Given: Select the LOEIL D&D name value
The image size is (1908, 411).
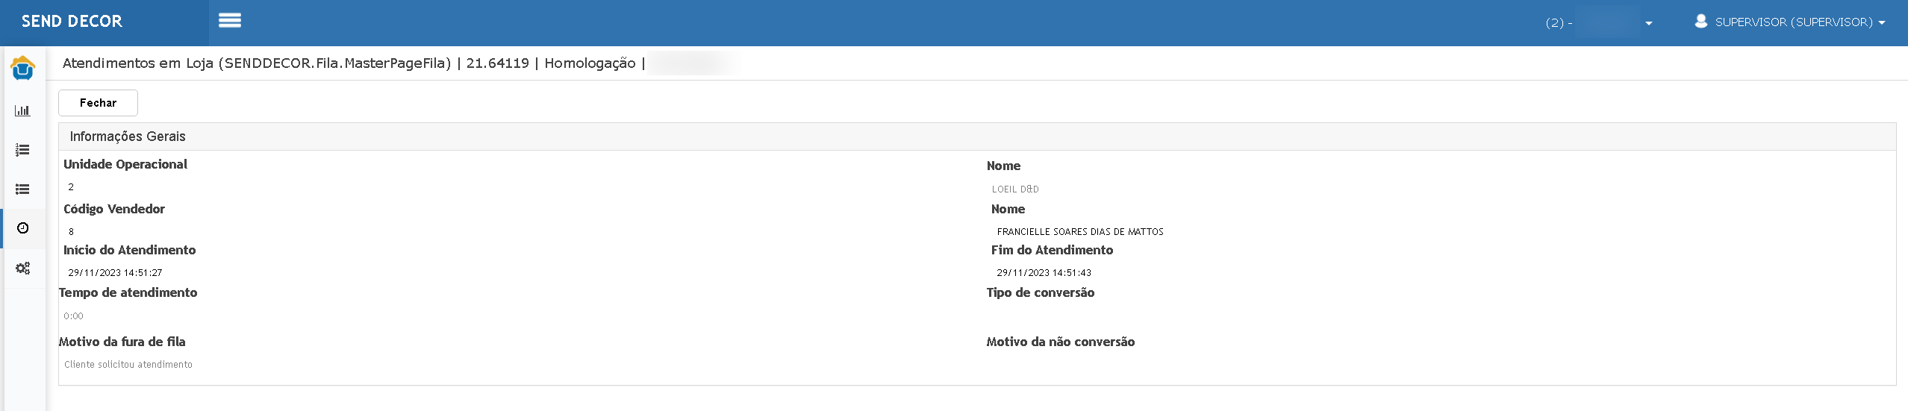Looking at the screenshot, I should tap(1015, 189).
